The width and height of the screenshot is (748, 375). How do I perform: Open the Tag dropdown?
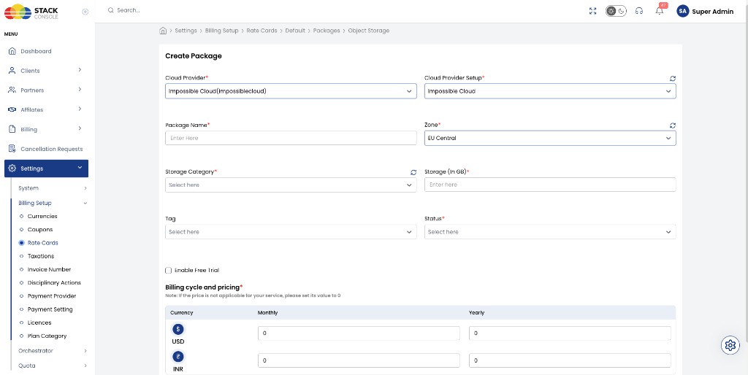(x=291, y=232)
